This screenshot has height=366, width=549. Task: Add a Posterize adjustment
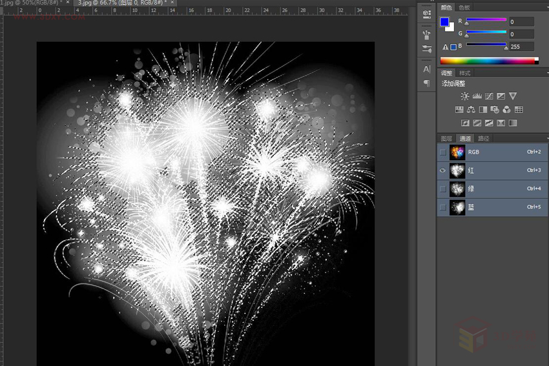tap(477, 123)
